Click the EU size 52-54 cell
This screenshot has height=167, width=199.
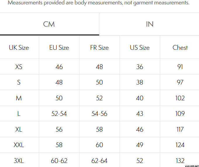(x=59, y=114)
